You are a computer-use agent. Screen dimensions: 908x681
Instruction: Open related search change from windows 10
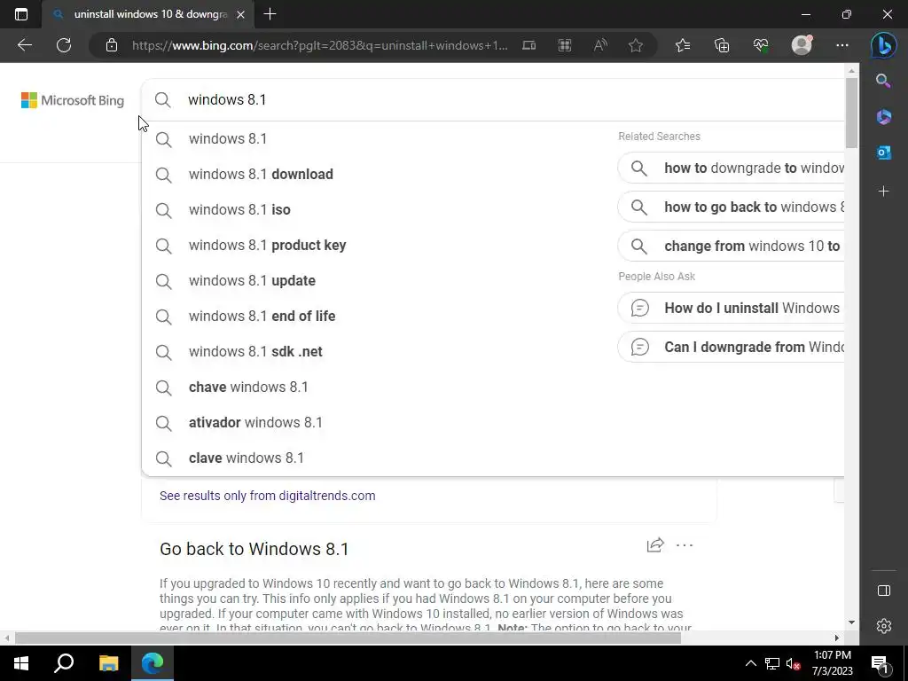point(731,246)
